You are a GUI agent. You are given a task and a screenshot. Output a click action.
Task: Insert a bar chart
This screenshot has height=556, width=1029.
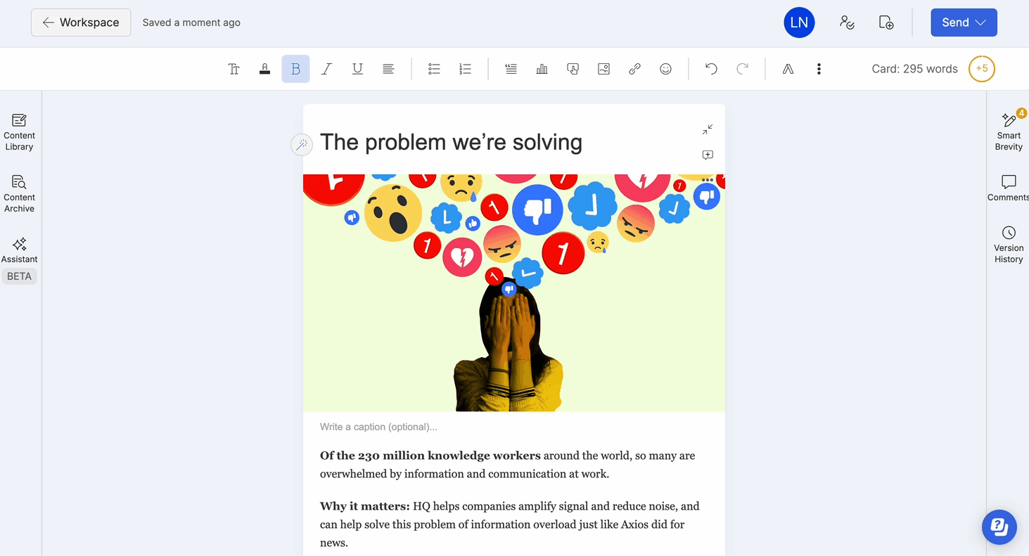(542, 69)
